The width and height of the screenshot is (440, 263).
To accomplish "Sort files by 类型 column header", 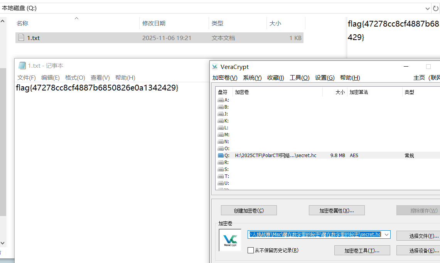I will tap(217, 23).
